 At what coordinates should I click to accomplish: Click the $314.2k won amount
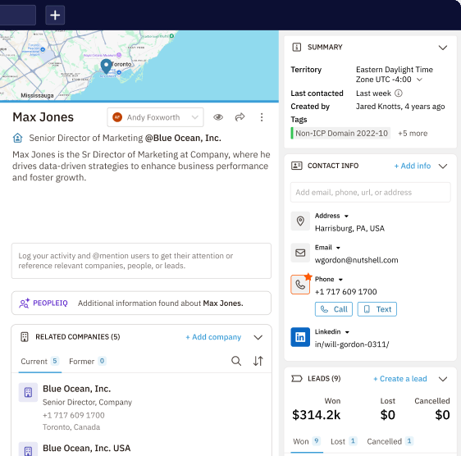316,415
